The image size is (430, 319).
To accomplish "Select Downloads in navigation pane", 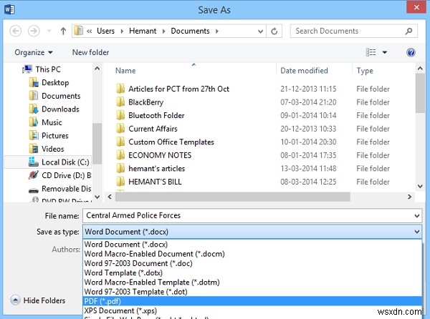I will coord(54,109).
